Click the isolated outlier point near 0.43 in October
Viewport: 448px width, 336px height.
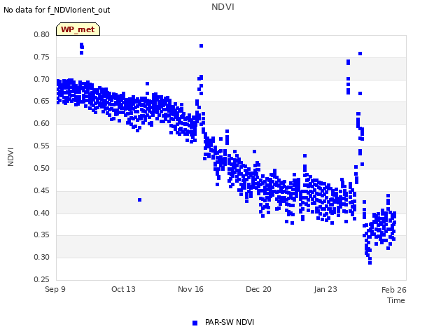[140, 200]
